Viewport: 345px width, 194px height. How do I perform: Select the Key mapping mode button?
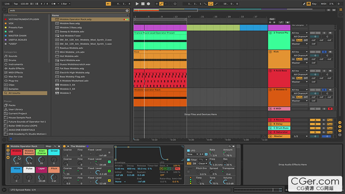coord(314,4)
